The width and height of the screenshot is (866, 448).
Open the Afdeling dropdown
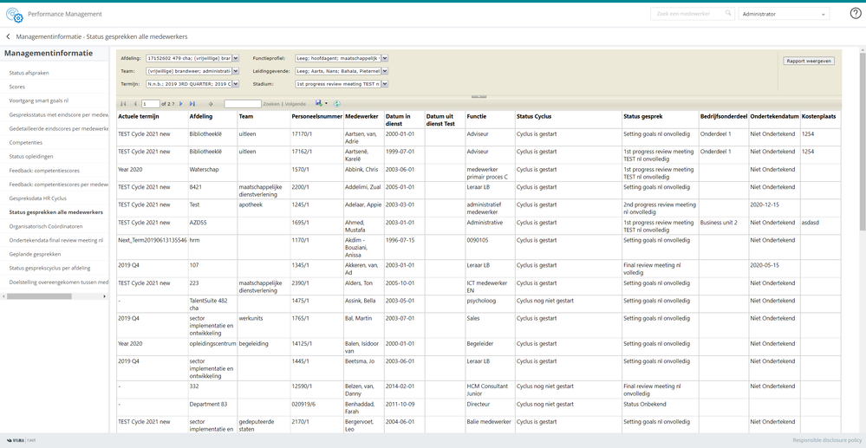pyautogui.click(x=236, y=59)
